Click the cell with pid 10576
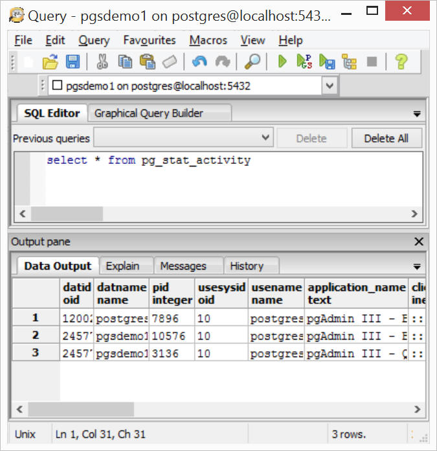The image size is (437, 451). point(172,336)
